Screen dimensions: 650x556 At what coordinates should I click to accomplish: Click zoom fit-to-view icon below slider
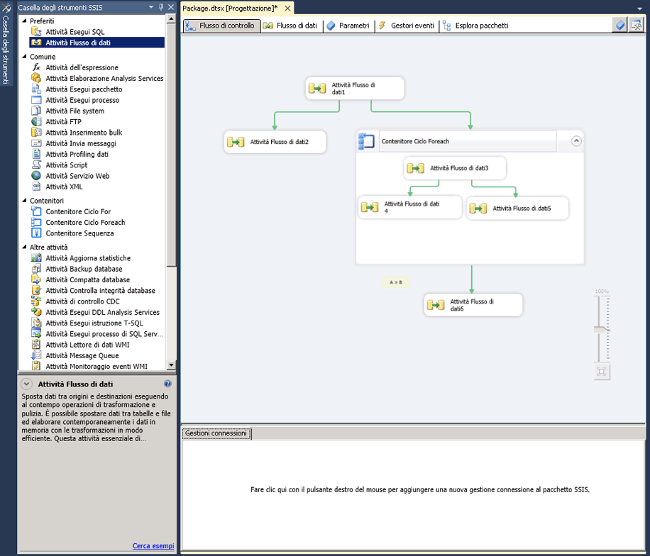[602, 372]
